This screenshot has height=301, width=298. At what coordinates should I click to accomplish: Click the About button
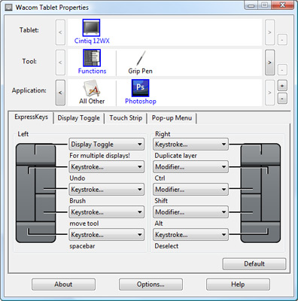click(x=63, y=284)
